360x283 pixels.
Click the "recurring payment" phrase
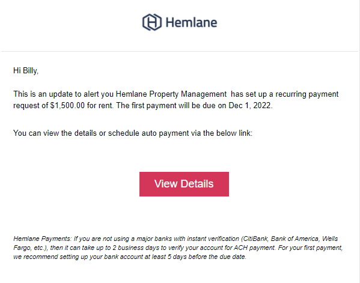coord(307,94)
